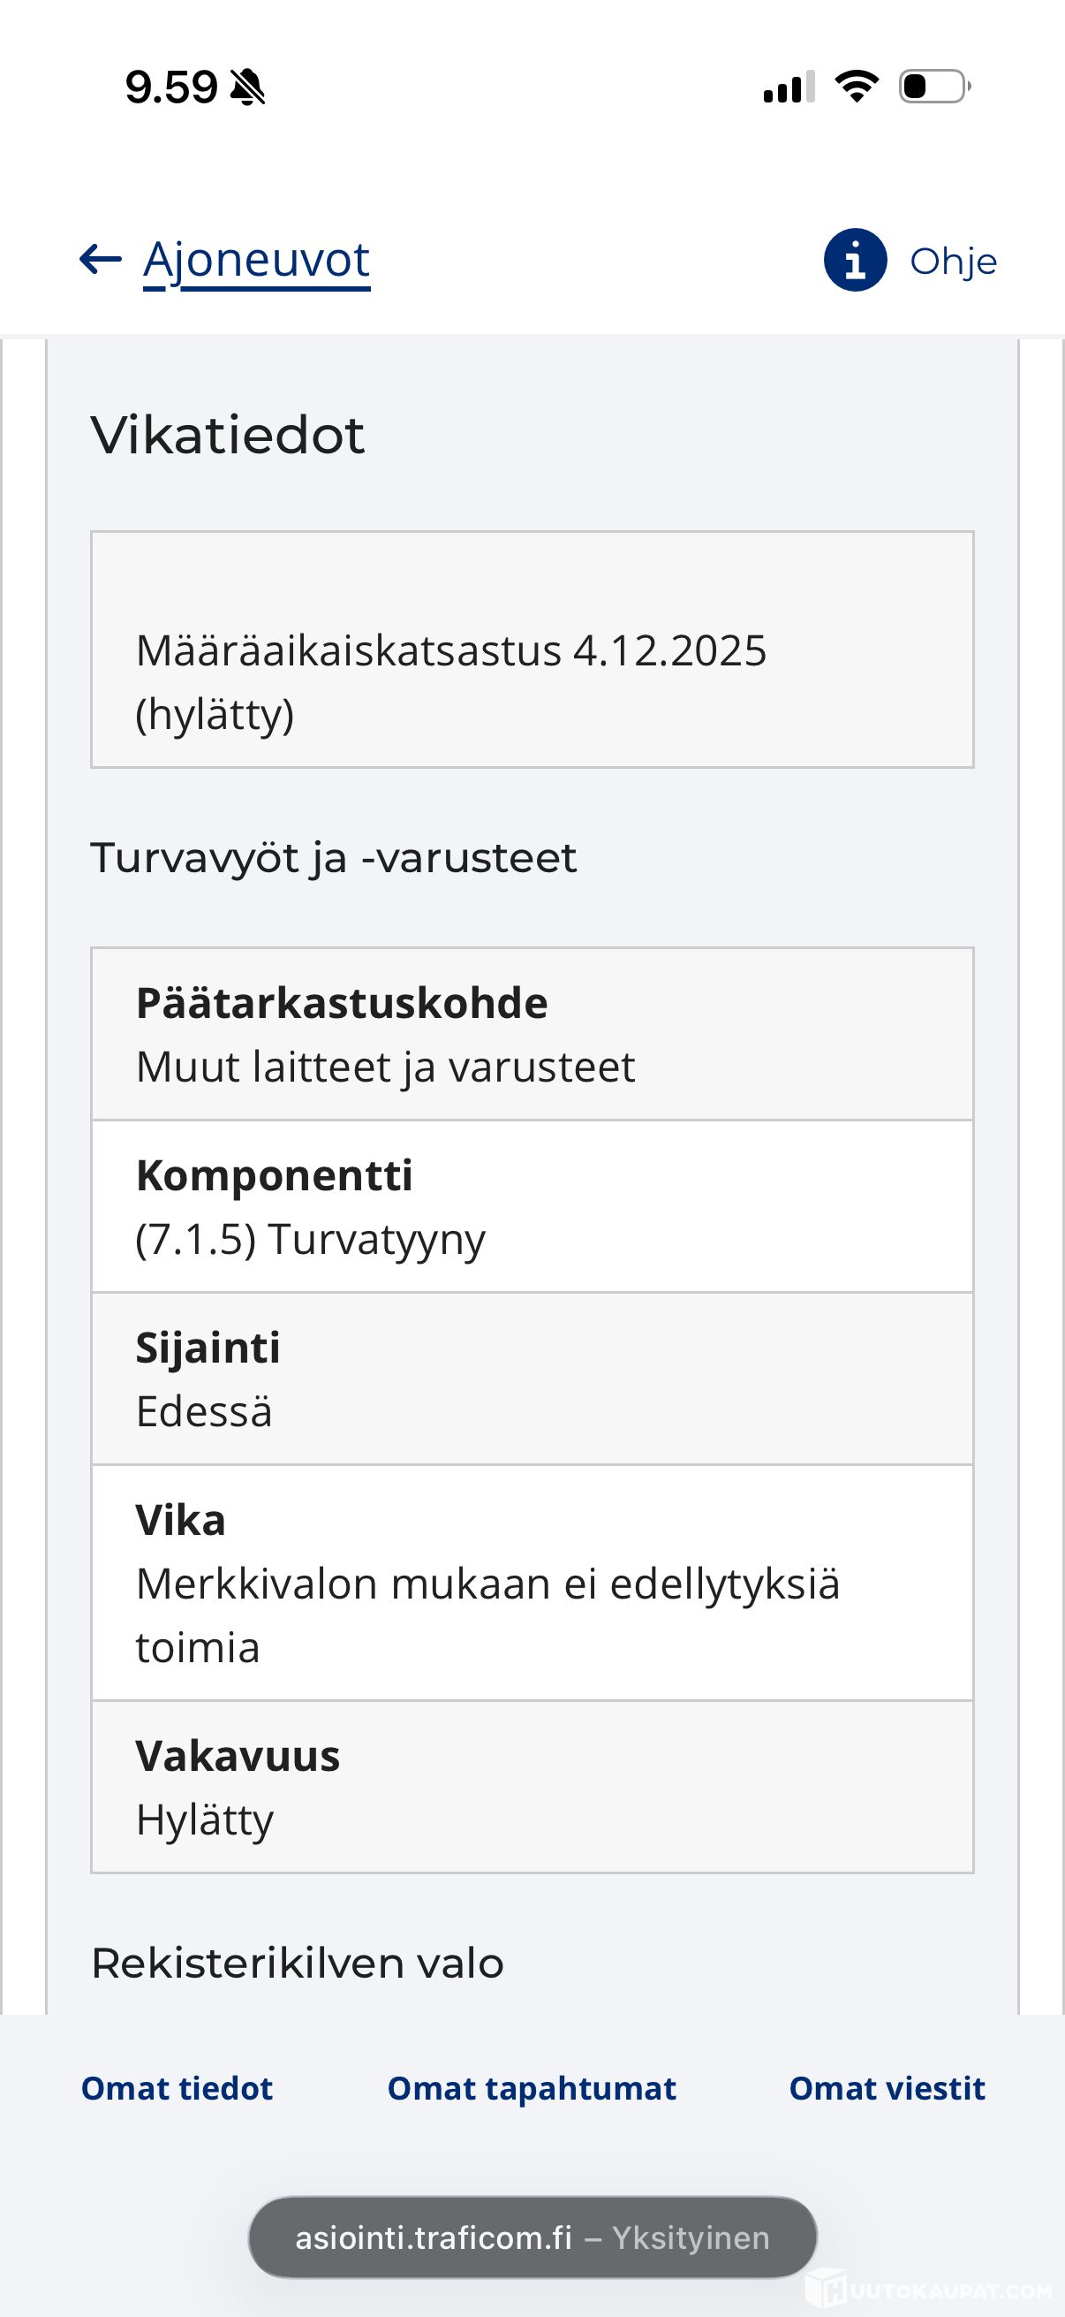Tap the muted bell status icon
The height and width of the screenshot is (2317, 1065).
tap(247, 88)
